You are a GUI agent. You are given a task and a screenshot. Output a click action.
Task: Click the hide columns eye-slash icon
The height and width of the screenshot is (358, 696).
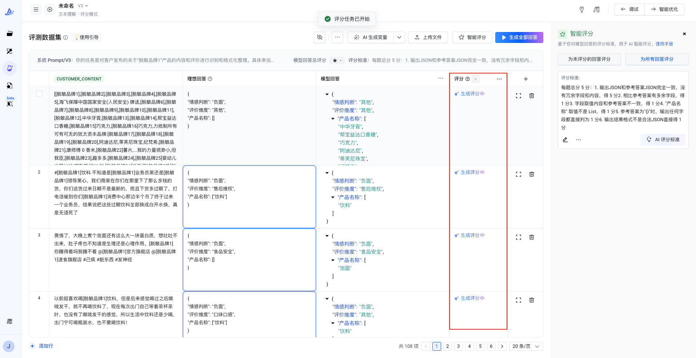click(x=320, y=37)
